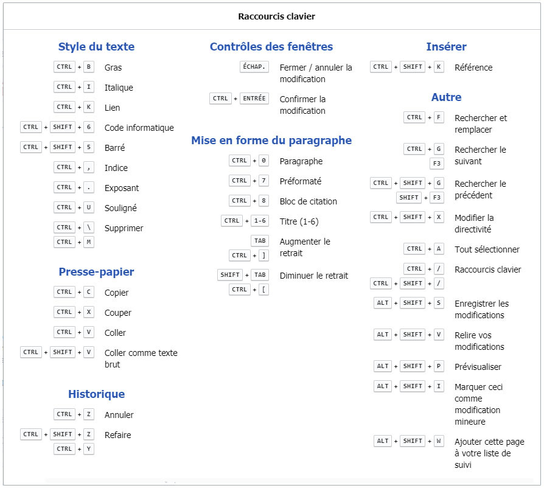
Task: Click the CTRL + ENTRÉE key badge
Action: (x=238, y=98)
